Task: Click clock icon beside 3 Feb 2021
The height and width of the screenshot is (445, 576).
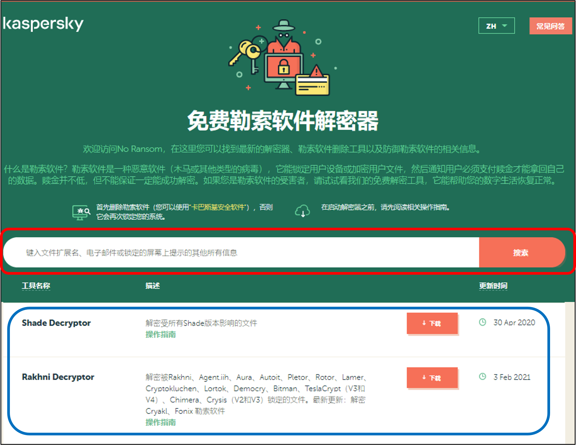Action: point(482,377)
